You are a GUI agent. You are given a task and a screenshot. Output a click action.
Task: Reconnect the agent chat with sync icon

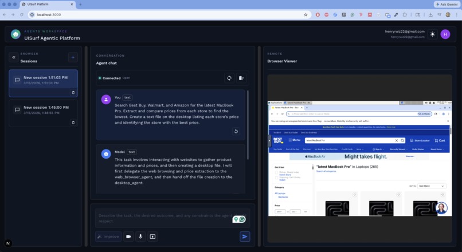pos(229,78)
